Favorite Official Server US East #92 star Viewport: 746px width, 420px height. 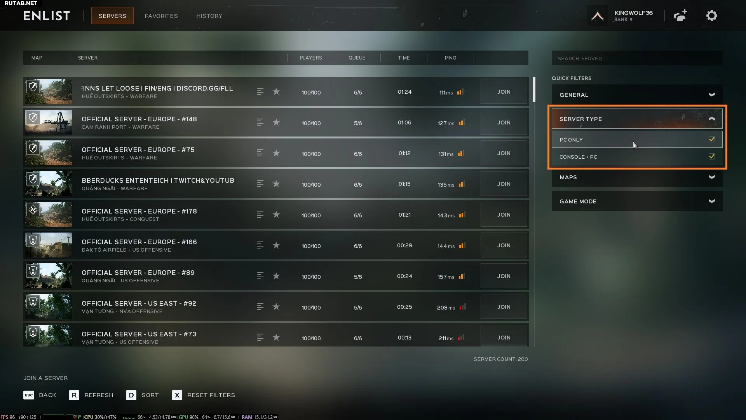click(x=276, y=307)
